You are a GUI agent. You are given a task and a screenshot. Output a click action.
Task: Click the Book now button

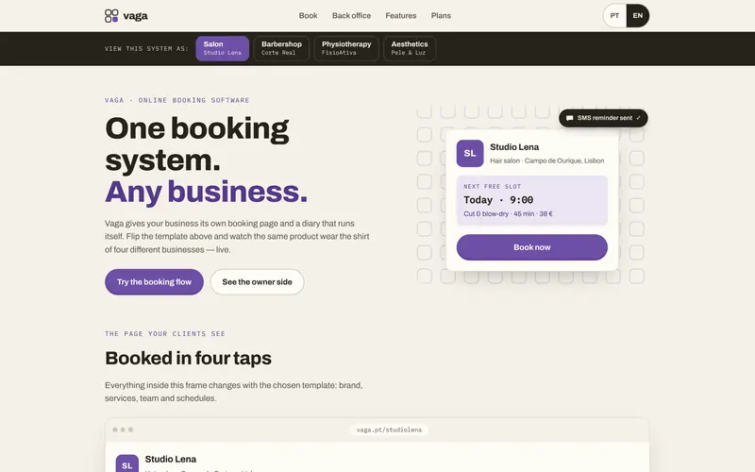(532, 247)
